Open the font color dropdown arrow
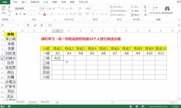 [47, 14]
